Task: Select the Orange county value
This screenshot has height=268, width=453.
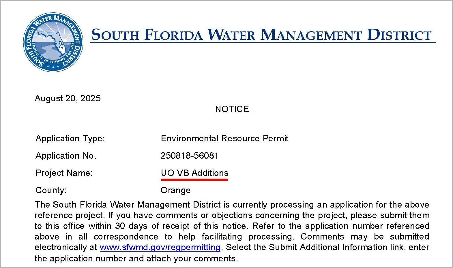Action: pos(175,190)
